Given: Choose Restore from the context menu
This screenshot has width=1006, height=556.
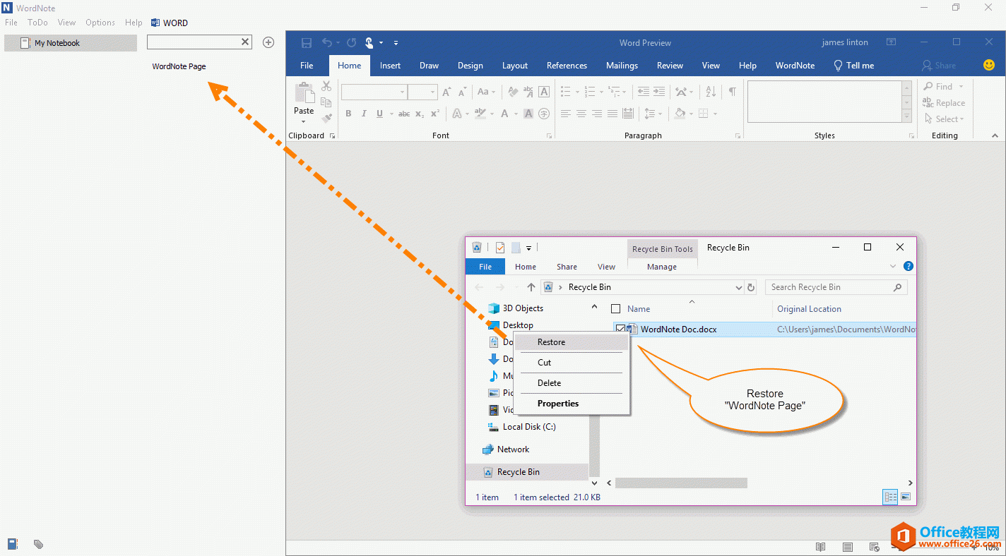Looking at the screenshot, I should pos(572,342).
